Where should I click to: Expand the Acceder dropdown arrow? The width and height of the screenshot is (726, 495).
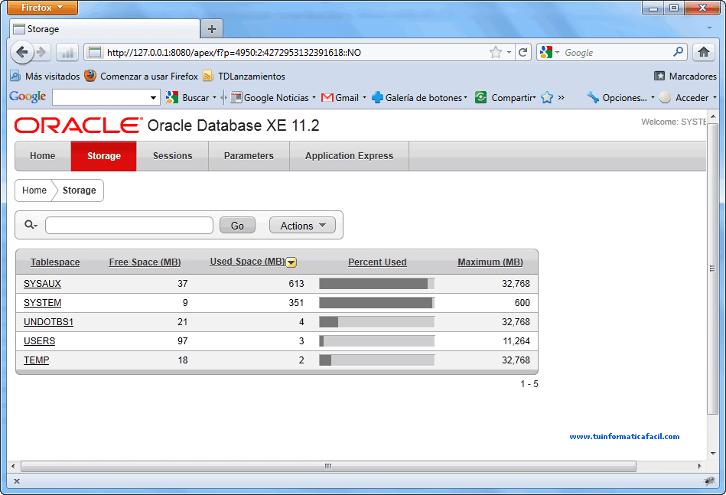tap(715, 98)
